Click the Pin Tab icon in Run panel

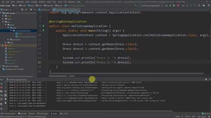coord(1,109)
